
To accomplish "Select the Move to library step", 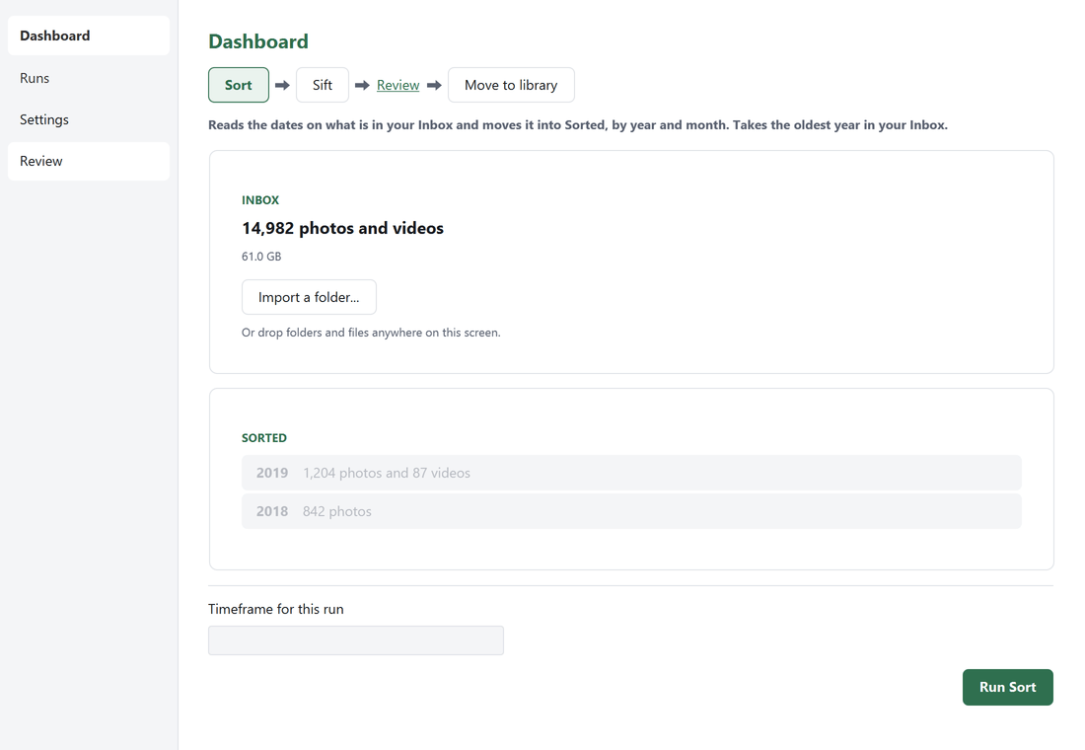I will (x=511, y=85).
